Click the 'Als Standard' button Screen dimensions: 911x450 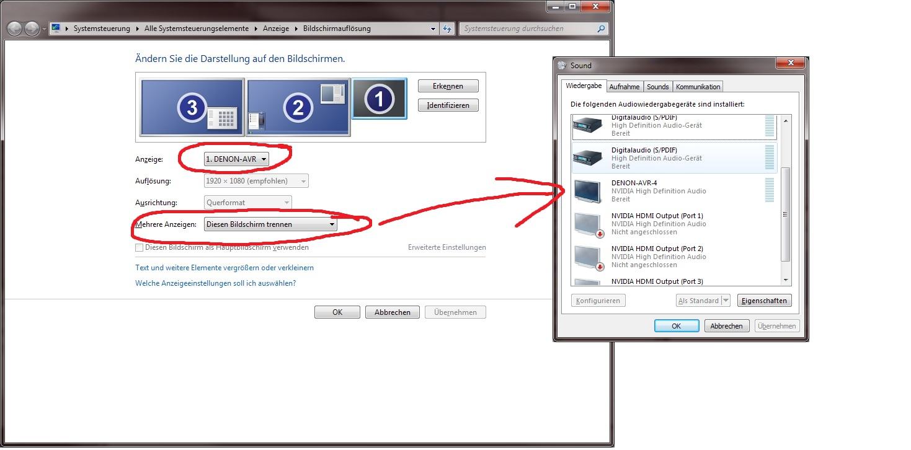698,301
